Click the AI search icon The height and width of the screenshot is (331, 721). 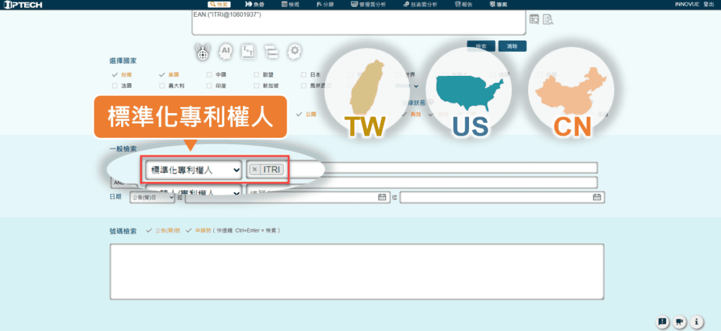226,51
